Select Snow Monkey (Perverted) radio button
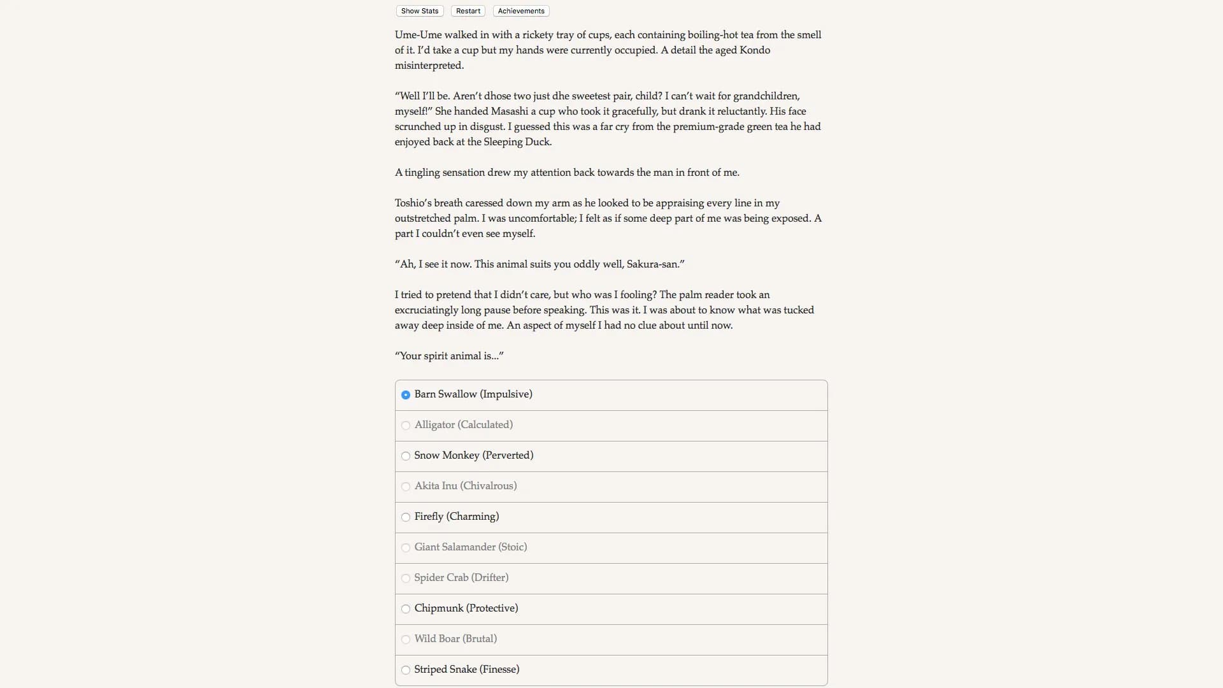Viewport: 1223px width, 688px height. (406, 456)
